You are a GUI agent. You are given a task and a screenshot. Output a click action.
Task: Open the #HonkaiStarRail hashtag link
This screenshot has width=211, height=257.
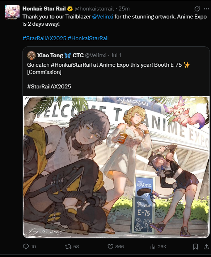click(88, 38)
